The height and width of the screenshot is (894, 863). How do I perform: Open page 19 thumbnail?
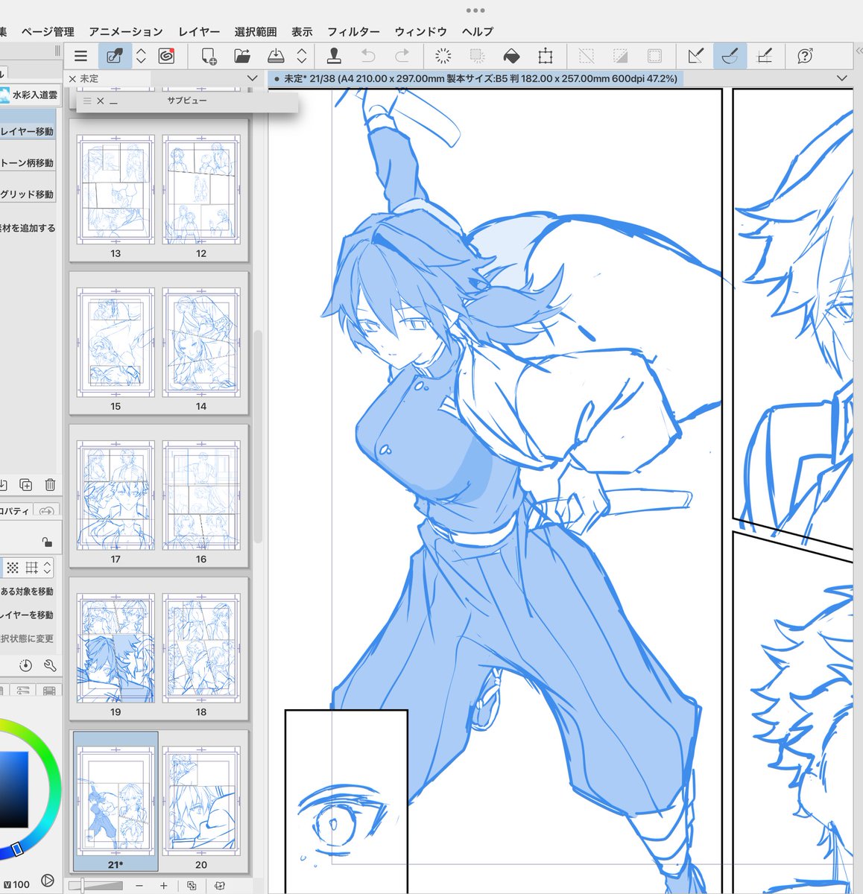tap(116, 648)
